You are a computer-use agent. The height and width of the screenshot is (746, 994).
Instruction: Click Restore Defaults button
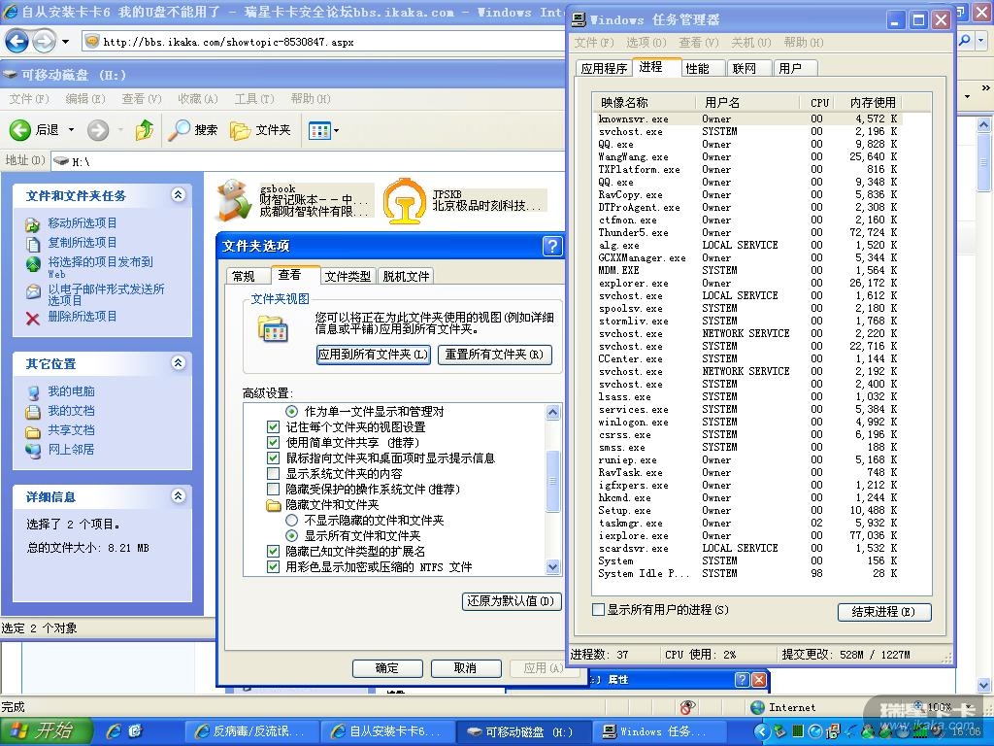[511, 600]
